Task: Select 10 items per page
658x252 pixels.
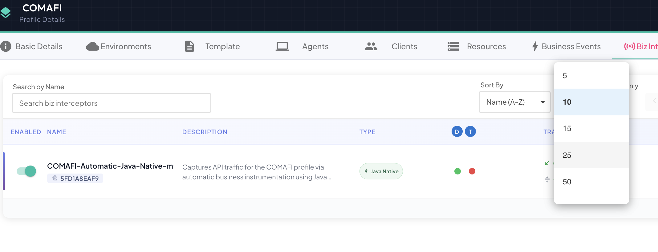Action: (x=591, y=102)
